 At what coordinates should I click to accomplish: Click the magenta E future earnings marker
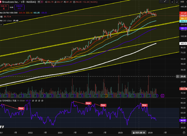tap(162, 96)
